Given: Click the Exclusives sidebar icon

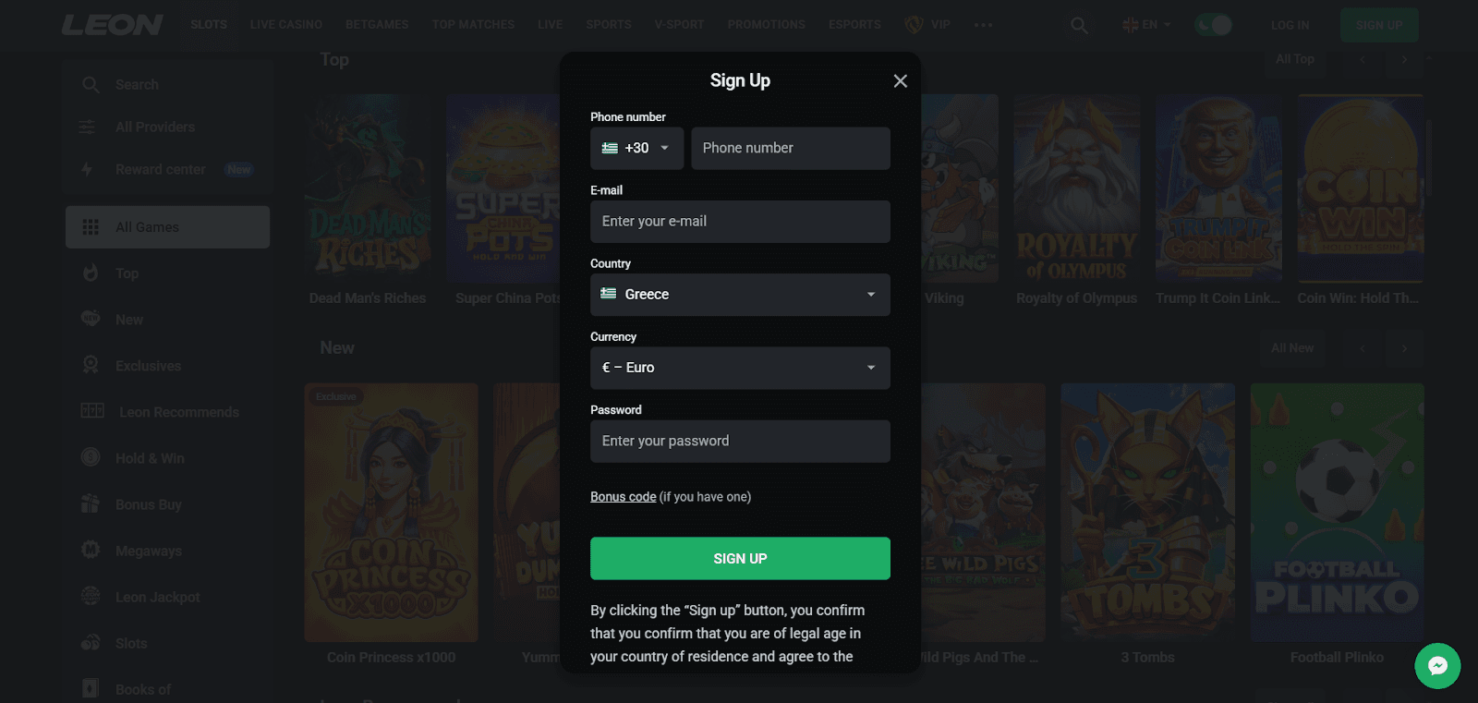Looking at the screenshot, I should (91, 366).
